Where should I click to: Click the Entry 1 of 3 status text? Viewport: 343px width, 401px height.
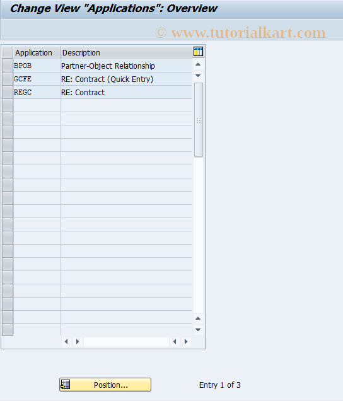(220, 385)
